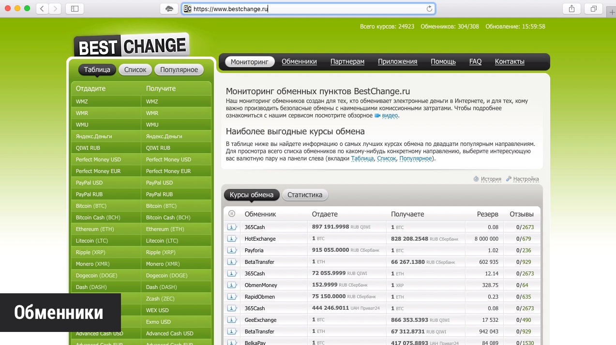Show all tabs overview
This screenshot has height=345, width=616.
click(593, 9)
